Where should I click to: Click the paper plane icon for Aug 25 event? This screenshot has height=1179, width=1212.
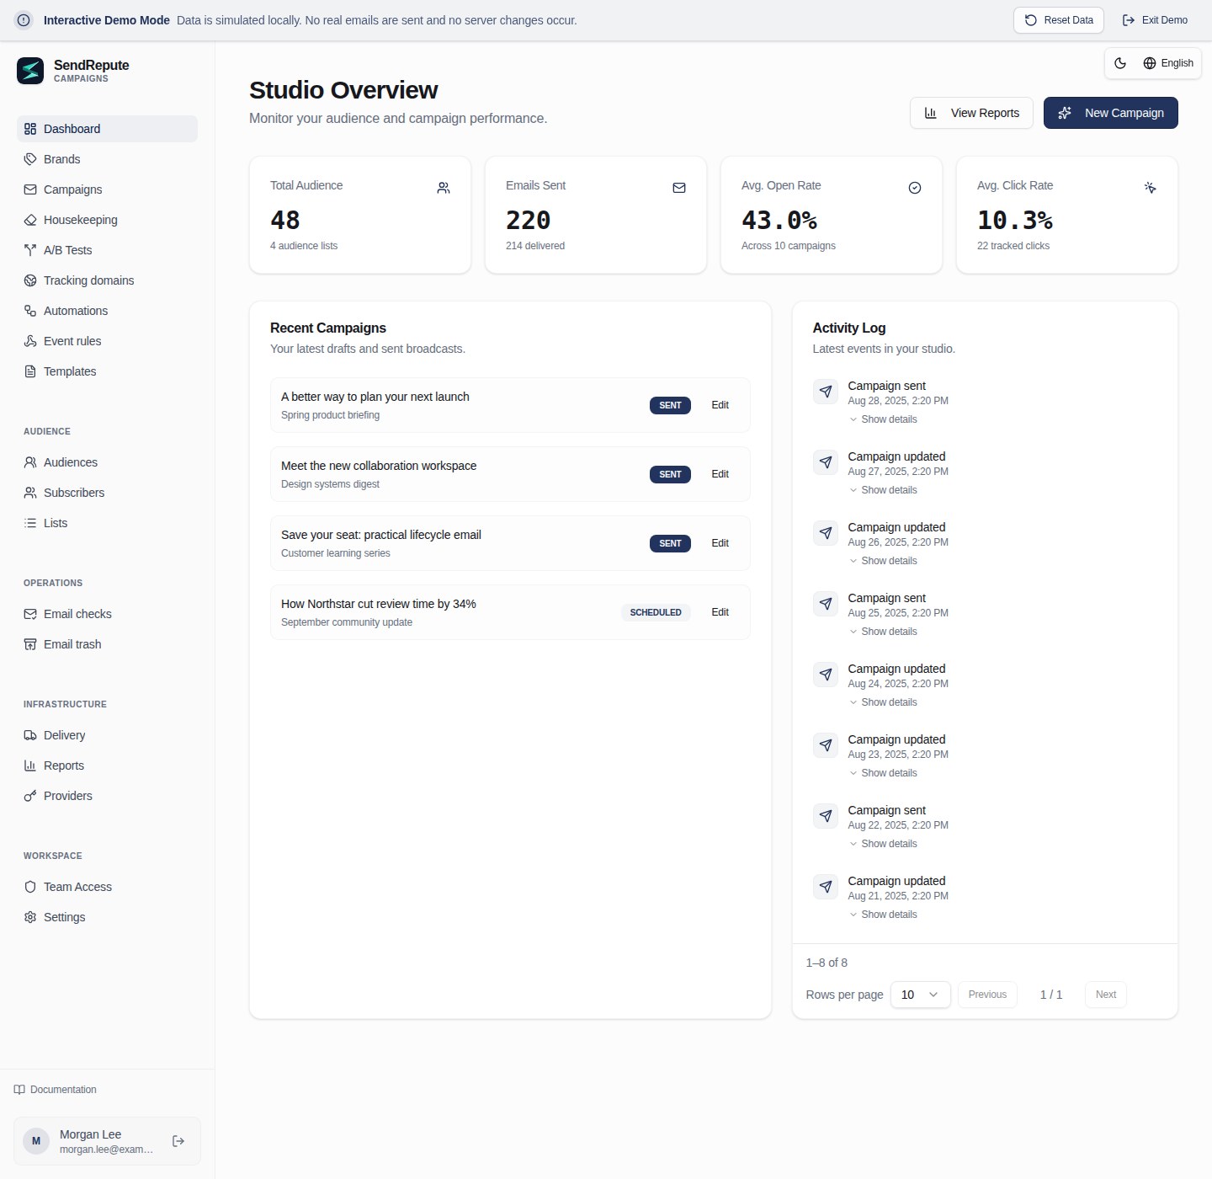(x=826, y=604)
